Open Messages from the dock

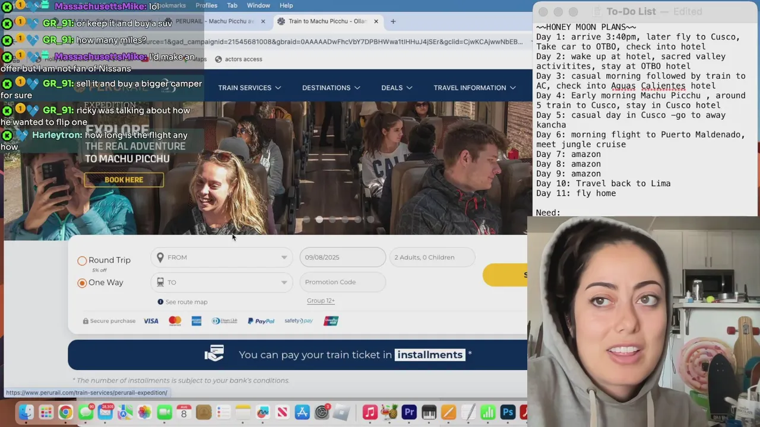85,412
